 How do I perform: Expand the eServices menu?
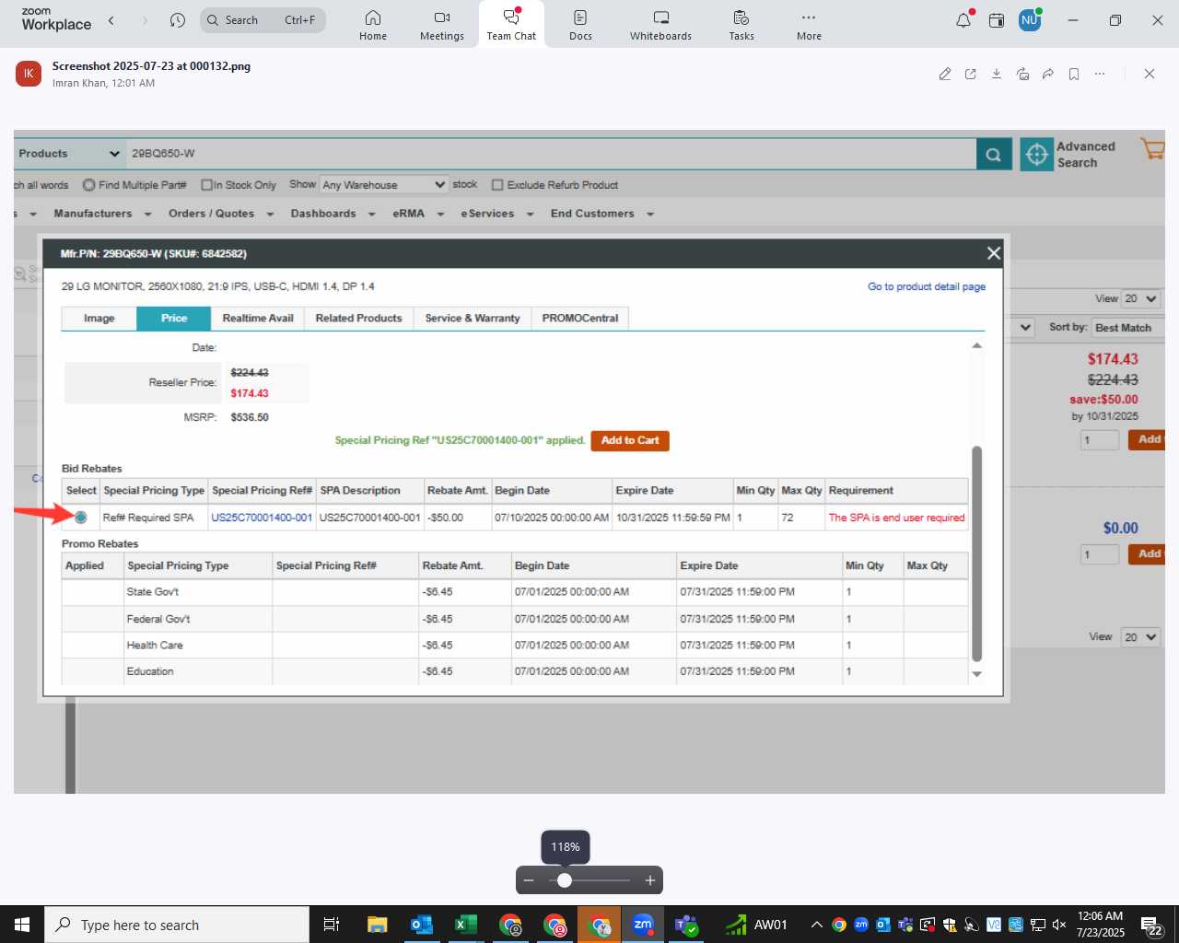point(497,214)
